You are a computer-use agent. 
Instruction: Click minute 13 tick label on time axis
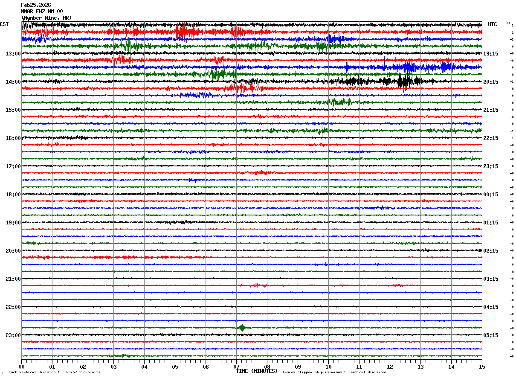420,366
